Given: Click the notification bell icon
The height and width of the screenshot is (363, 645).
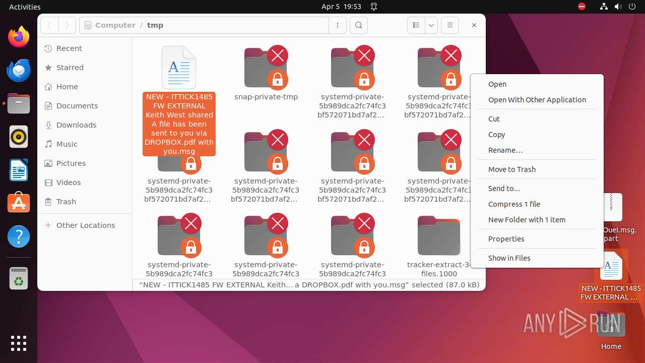Looking at the screenshot, I should point(374,7).
